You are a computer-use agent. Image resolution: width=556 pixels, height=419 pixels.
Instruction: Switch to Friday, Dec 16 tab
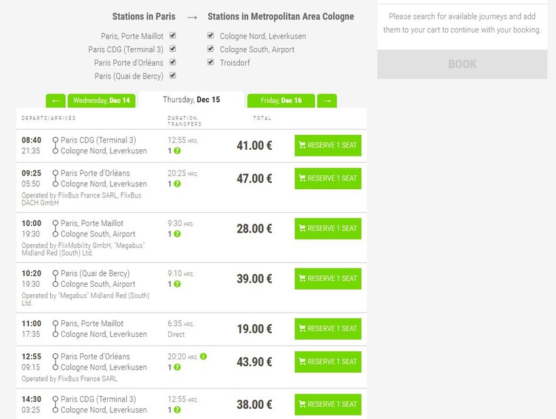pyautogui.click(x=281, y=100)
